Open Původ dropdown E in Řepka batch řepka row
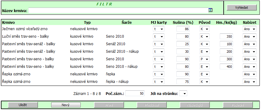The width and height of the screenshot is (261, 110). click(205, 74)
